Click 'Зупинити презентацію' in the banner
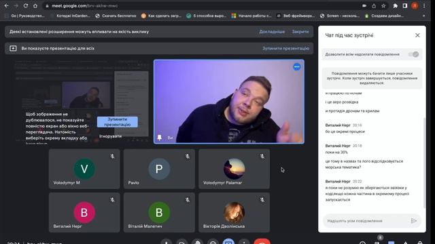Image resolution: width=435 pixels, height=244 pixels. (x=285, y=48)
